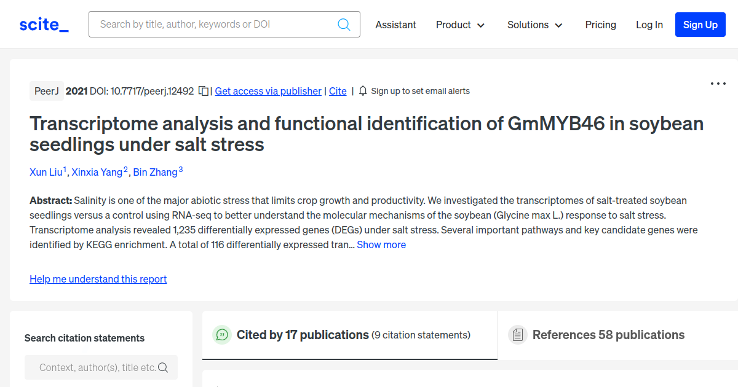Open the Assistant menu item
This screenshot has height=387, width=738.
[395, 25]
